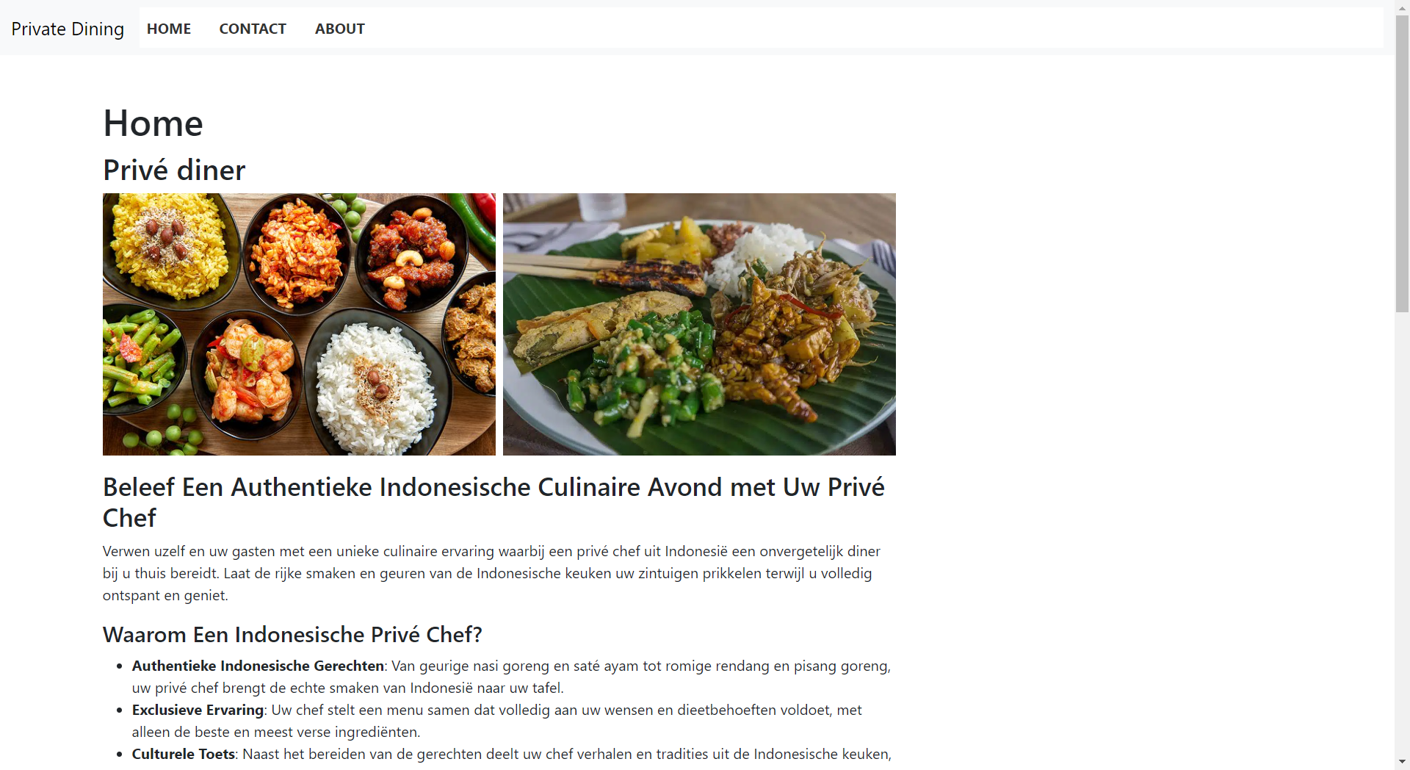
Task: Click the Private Dining brand logo
Action: 68,29
